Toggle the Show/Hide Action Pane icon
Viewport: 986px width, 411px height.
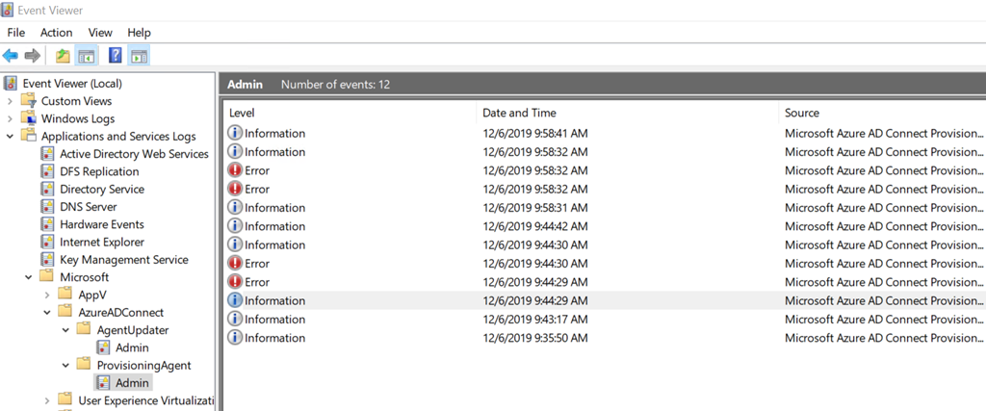(x=139, y=56)
